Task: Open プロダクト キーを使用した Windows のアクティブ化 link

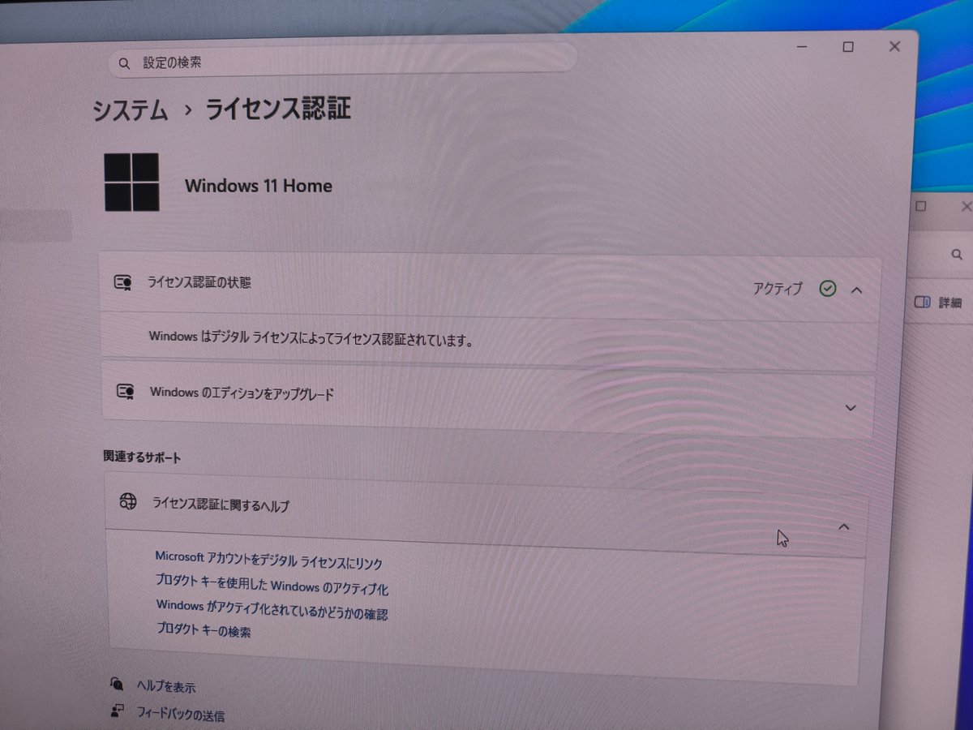Action: point(272,584)
